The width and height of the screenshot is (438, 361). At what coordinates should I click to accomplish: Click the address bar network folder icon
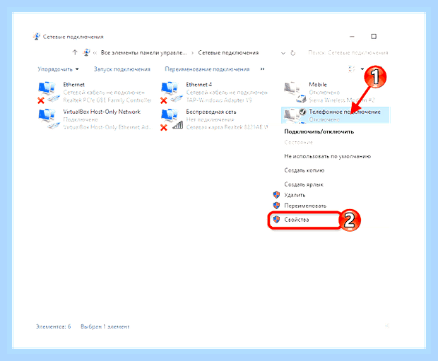click(86, 52)
